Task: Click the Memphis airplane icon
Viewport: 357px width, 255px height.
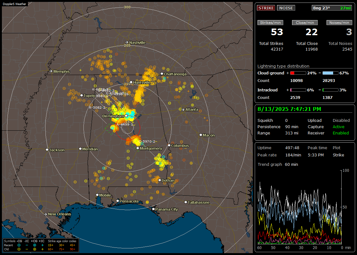Action: point(51,71)
